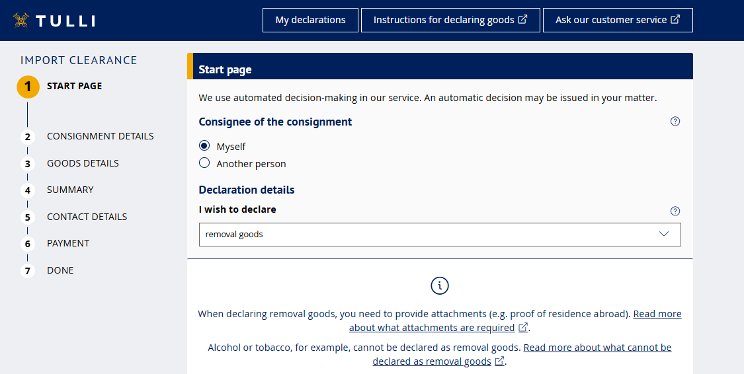Go to Summary step
The width and height of the screenshot is (744, 374).
pyautogui.click(x=70, y=190)
